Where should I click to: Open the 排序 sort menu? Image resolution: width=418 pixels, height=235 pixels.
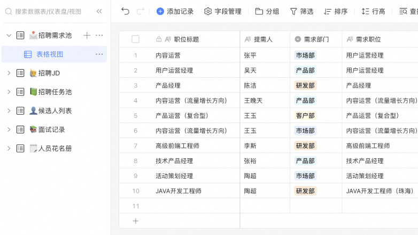pyautogui.click(x=336, y=11)
